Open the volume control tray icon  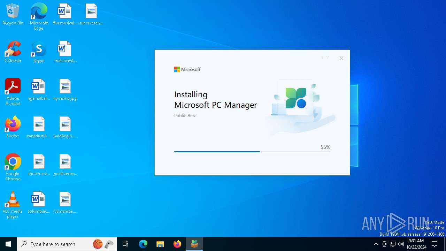pyautogui.click(x=401, y=244)
